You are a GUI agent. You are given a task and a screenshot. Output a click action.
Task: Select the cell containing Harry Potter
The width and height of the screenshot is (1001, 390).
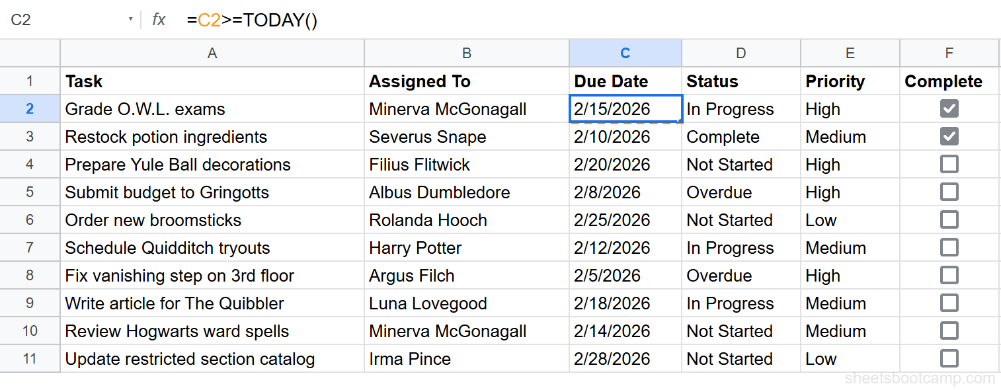pyautogui.click(x=466, y=247)
